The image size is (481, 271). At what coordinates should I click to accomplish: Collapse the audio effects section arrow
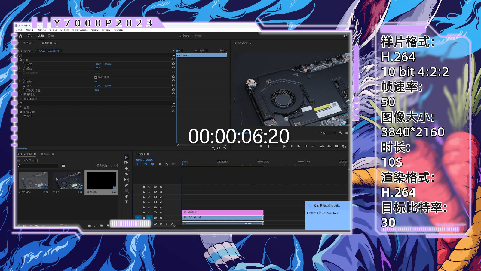(174, 103)
